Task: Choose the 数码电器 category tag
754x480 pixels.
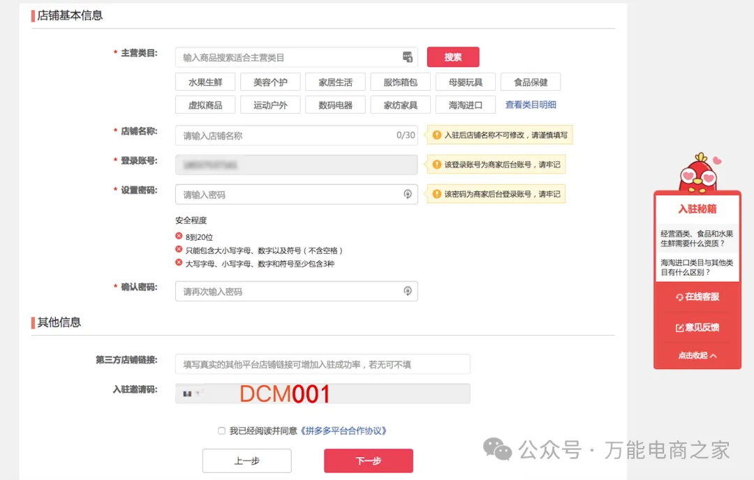Action: click(336, 105)
